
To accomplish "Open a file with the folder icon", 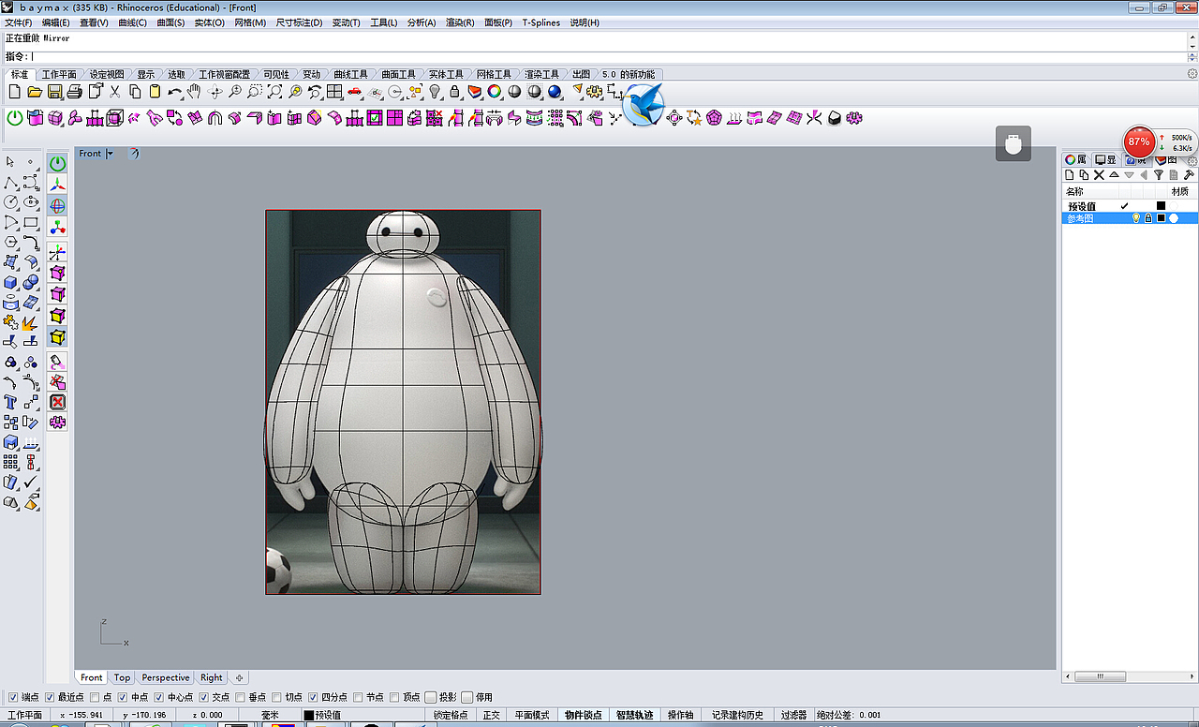I will (x=35, y=92).
